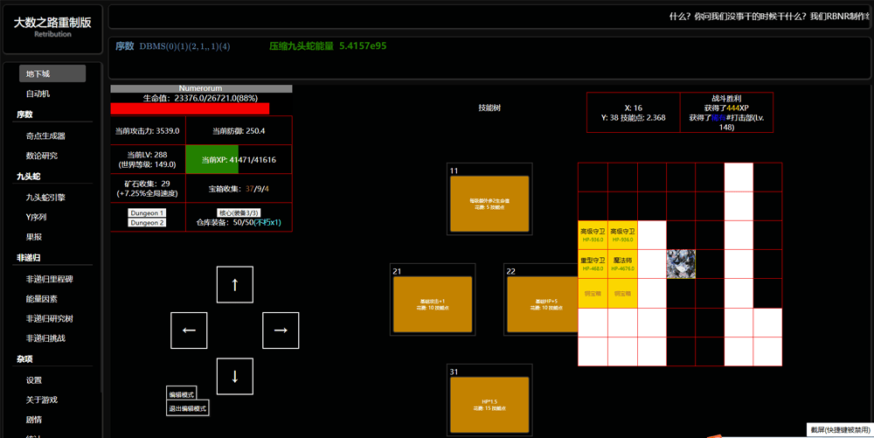Open 非递归研究树 in the sidebar
Viewport: 874px width, 438px height.
[50, 318]
